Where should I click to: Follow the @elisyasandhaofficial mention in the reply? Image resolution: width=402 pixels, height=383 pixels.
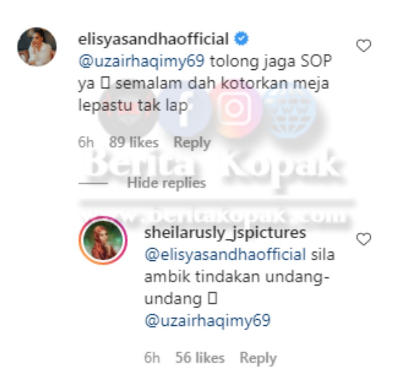(225, 255)
